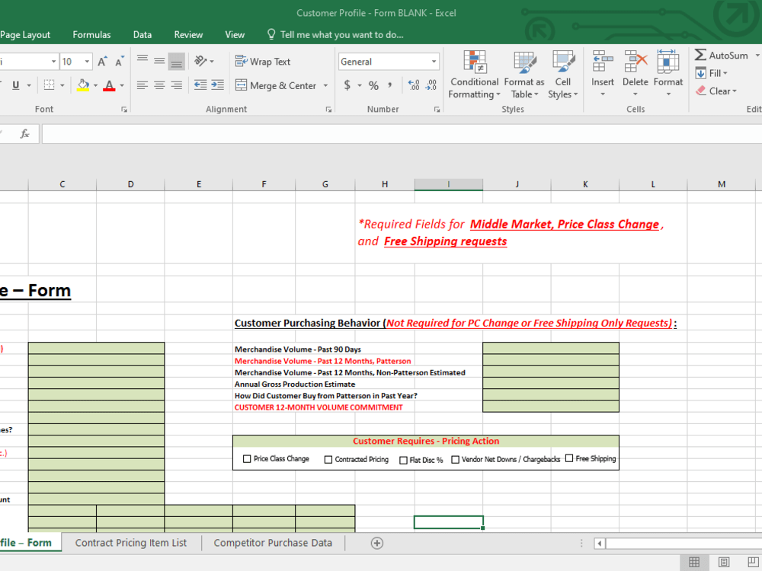Check the Free Shipping checkbox
This screenshot has width=762, height=571.
[x=569, y=458]
